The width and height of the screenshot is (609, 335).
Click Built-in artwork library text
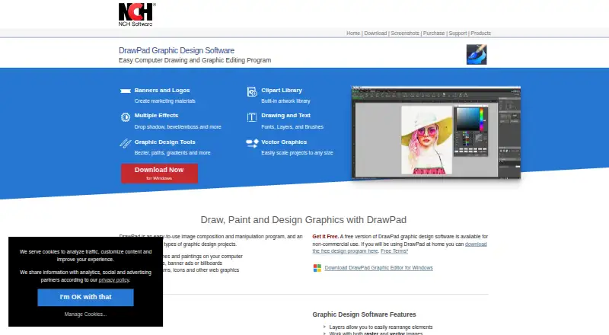pos(285,101)
